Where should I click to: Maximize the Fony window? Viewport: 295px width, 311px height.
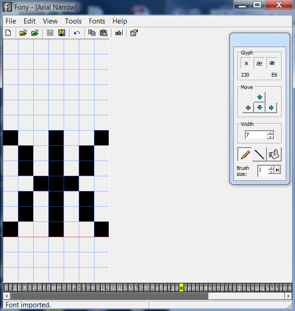(257, 5)
